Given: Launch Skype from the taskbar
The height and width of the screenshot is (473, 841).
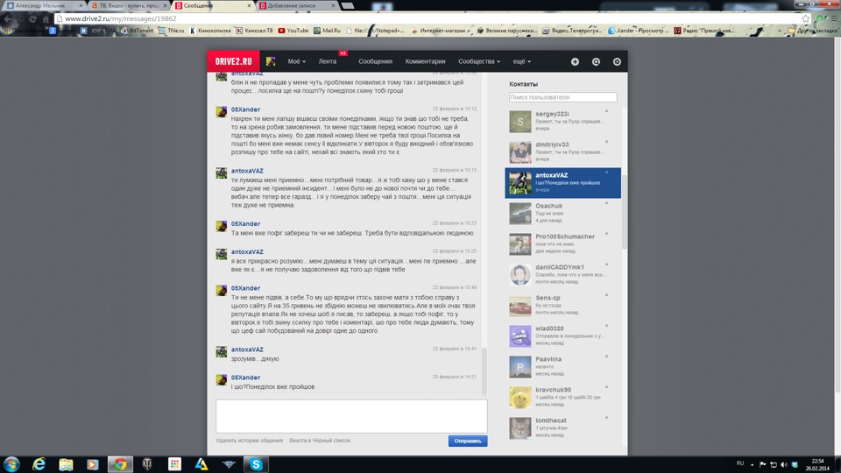Looking at the screenshot, I should (256, 464).
